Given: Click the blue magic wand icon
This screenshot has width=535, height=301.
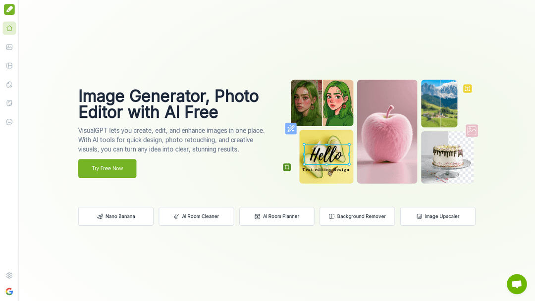Looking at the screenshot, I should [x=291, y=129].
